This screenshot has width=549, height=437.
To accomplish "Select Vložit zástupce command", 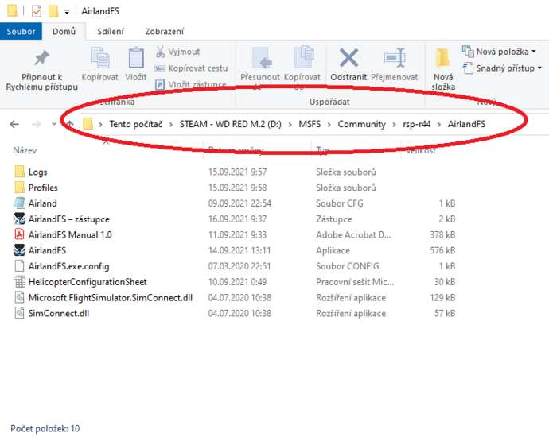I will tap(191, 84).
